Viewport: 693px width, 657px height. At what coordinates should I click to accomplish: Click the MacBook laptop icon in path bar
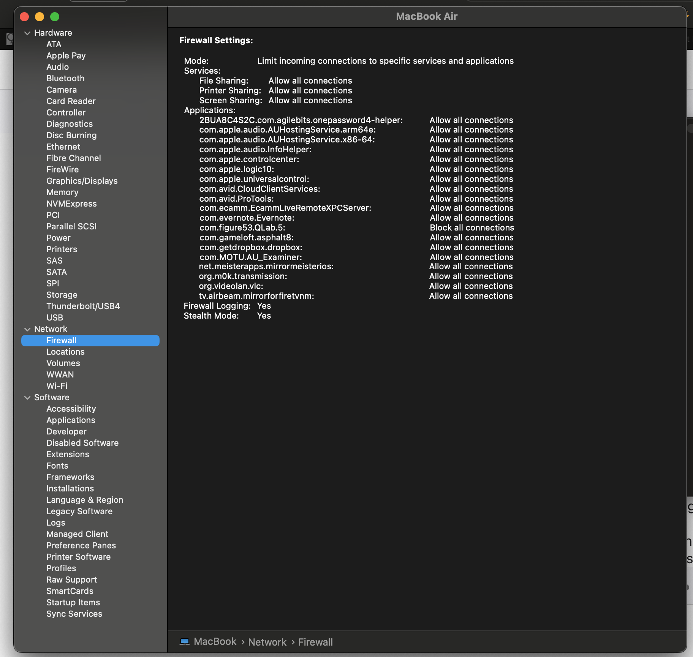coord(185,642)
